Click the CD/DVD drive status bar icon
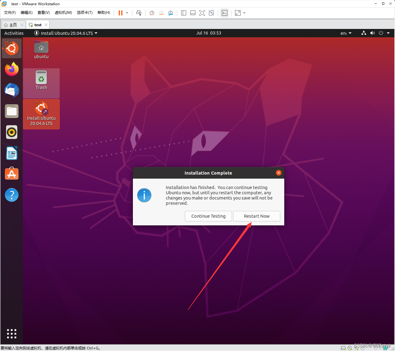395x351 pixels. click(350, 348)
